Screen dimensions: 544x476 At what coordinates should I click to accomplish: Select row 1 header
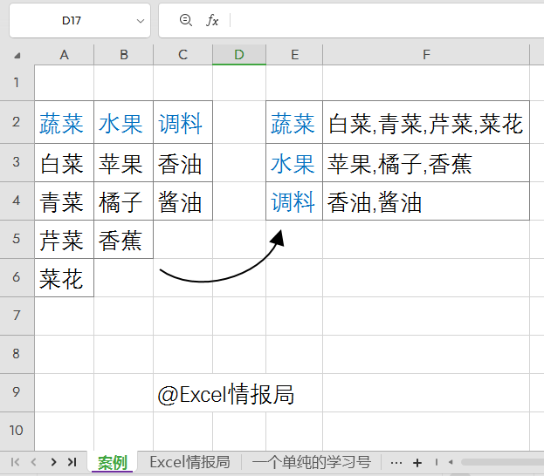click(x=17, y=83)
